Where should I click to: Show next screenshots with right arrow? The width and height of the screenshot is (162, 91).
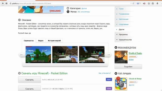(109, 55)
